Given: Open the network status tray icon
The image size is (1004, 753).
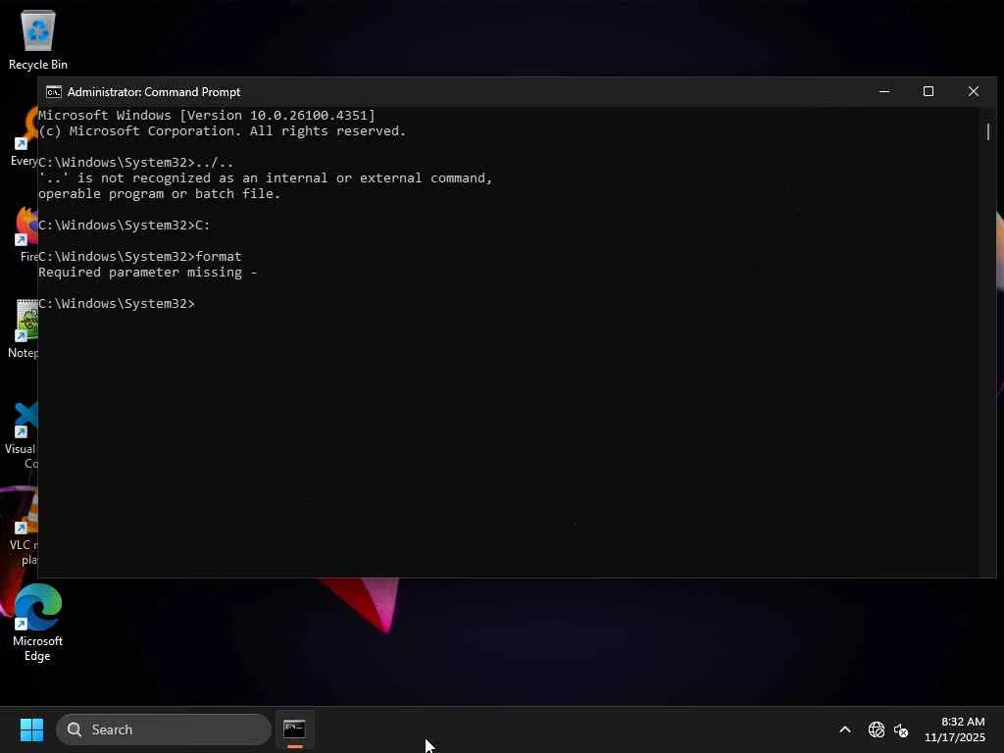Looking at the screenshot, I should pyautogui.click(x=876, y=729).
